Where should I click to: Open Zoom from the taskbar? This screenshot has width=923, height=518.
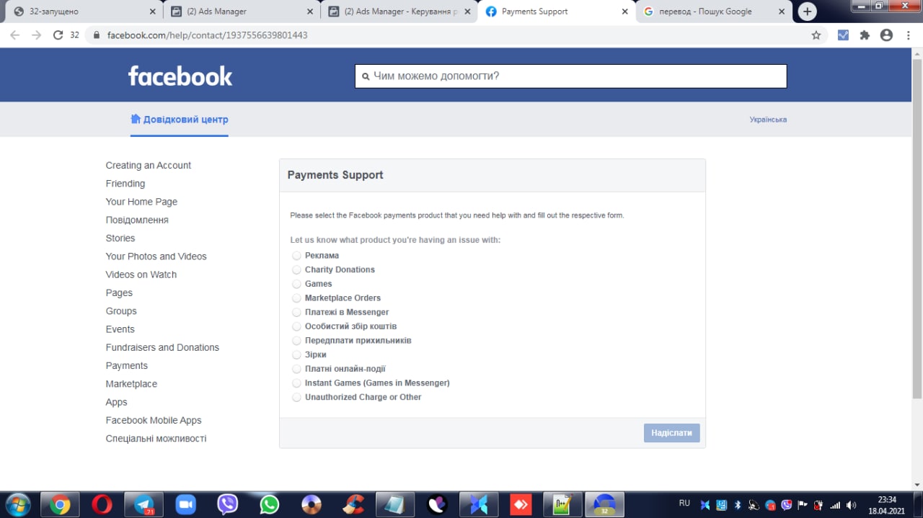click(186, 504)
